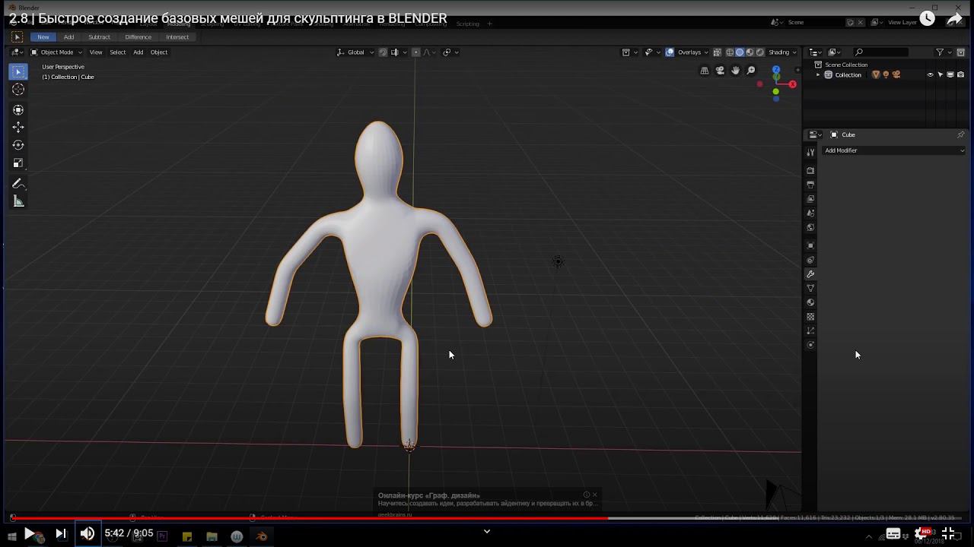Viewport: 974px width, 547px height.
Task: Click the video play button
Action: pos(30,533)
